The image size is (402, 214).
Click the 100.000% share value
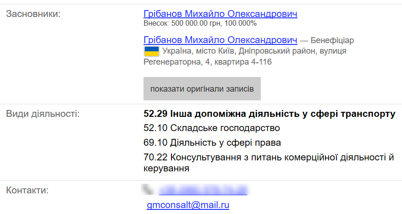pos(241,23)
